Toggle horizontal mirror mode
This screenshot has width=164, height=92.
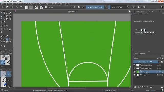tap(134, 7)
